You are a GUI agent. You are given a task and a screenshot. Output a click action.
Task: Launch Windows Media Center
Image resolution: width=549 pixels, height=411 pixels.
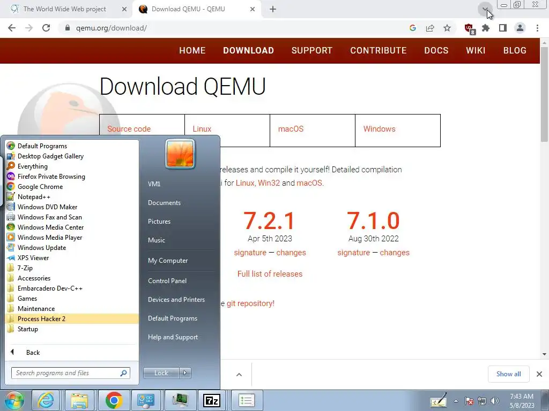point(45,227)
